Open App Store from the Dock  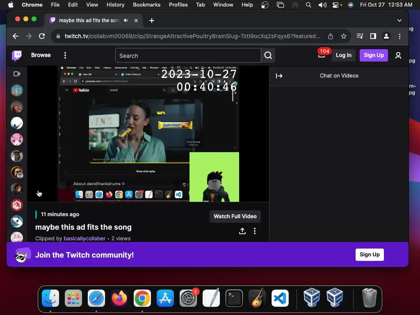[165, 298]
